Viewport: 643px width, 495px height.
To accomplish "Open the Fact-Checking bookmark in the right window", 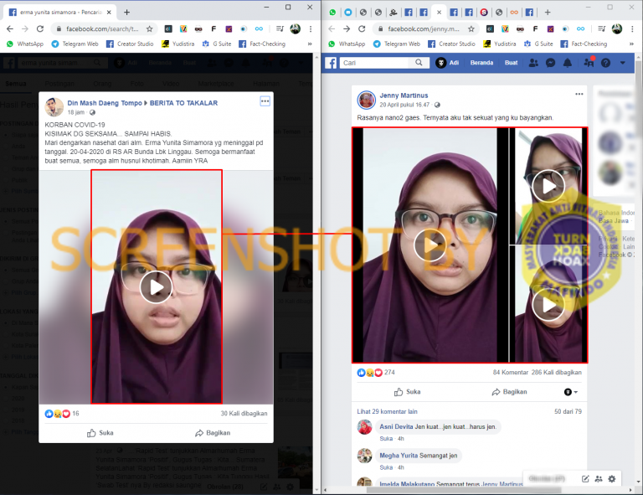I will tap(584, 44).
